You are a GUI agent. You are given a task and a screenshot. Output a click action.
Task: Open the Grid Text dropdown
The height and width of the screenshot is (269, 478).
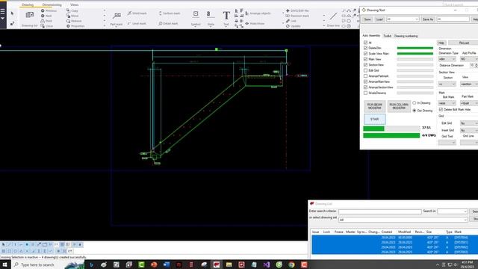pyautogui.click(x=447, y=143)
